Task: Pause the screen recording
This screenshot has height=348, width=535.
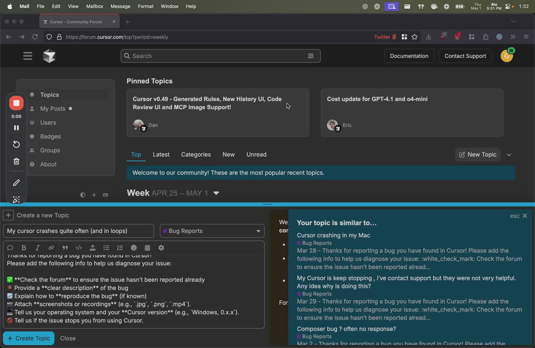Action: pyautogui.click(x=16, y=128)
